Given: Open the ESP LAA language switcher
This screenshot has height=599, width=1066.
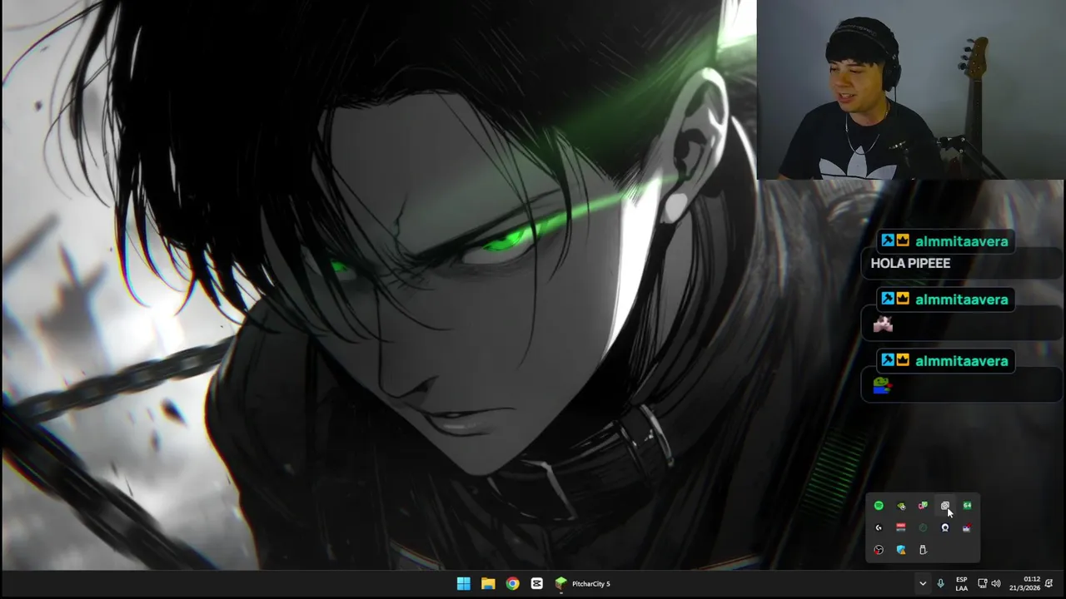Looking at the screenshot, I should (x=961, y=584).
